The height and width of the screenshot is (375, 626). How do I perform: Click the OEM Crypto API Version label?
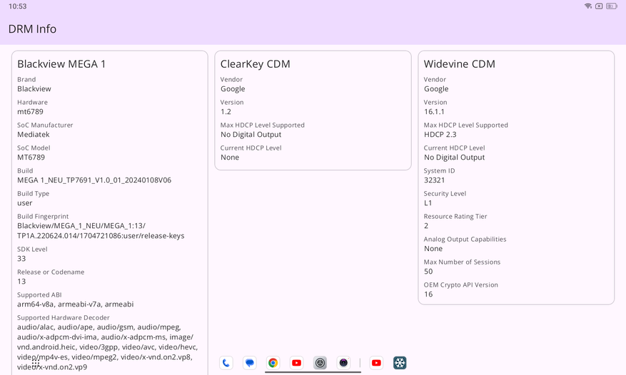tap(461, 285)
